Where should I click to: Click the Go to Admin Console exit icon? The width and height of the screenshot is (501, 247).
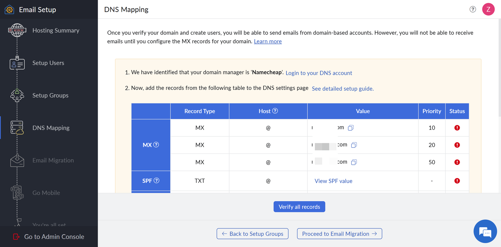click(x=16, y=237)
